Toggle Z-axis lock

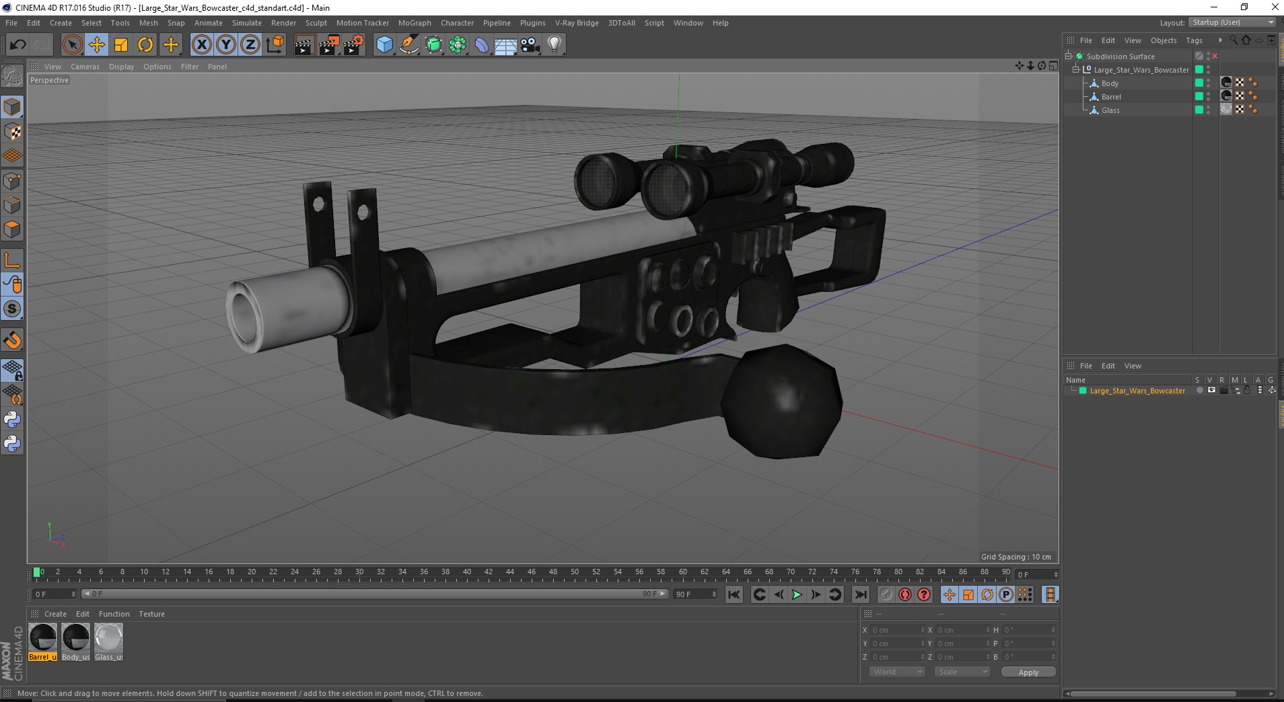click(250, 45)
